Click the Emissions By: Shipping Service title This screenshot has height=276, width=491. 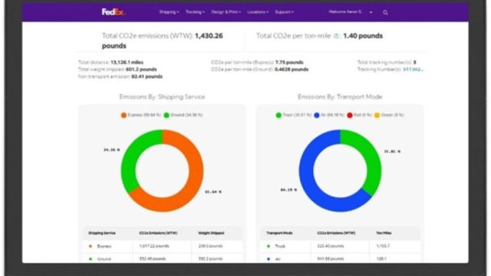tap(162, 97)
